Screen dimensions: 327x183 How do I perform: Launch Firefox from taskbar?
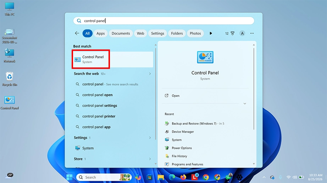click(x=183, y=177)
